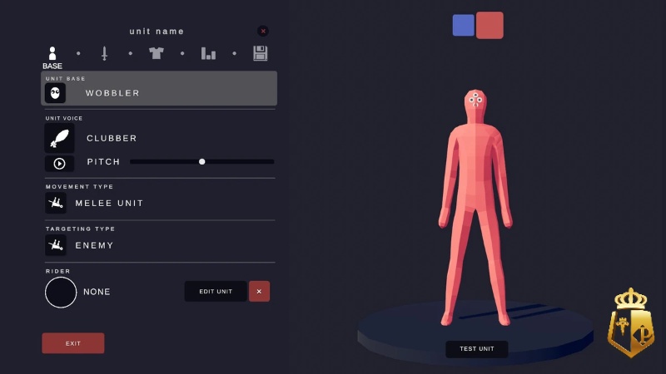The width and height of the screenshot is (666, 374).
Task: Click the red wobbler unit model
Action: [x=475, y=208]
